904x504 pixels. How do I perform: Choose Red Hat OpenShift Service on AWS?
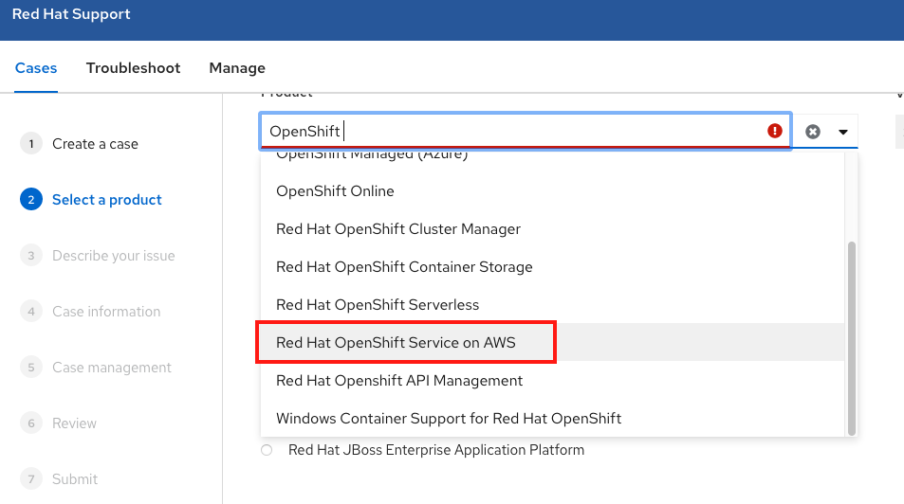396,343
